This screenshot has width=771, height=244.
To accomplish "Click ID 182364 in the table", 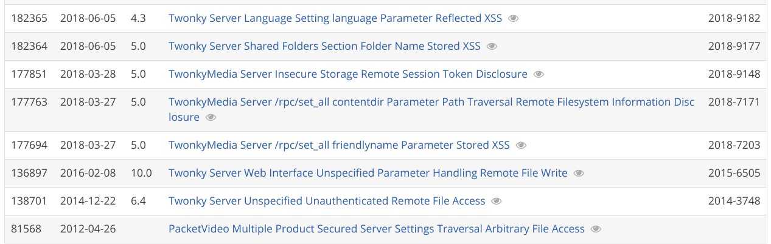I will [29, 47].
